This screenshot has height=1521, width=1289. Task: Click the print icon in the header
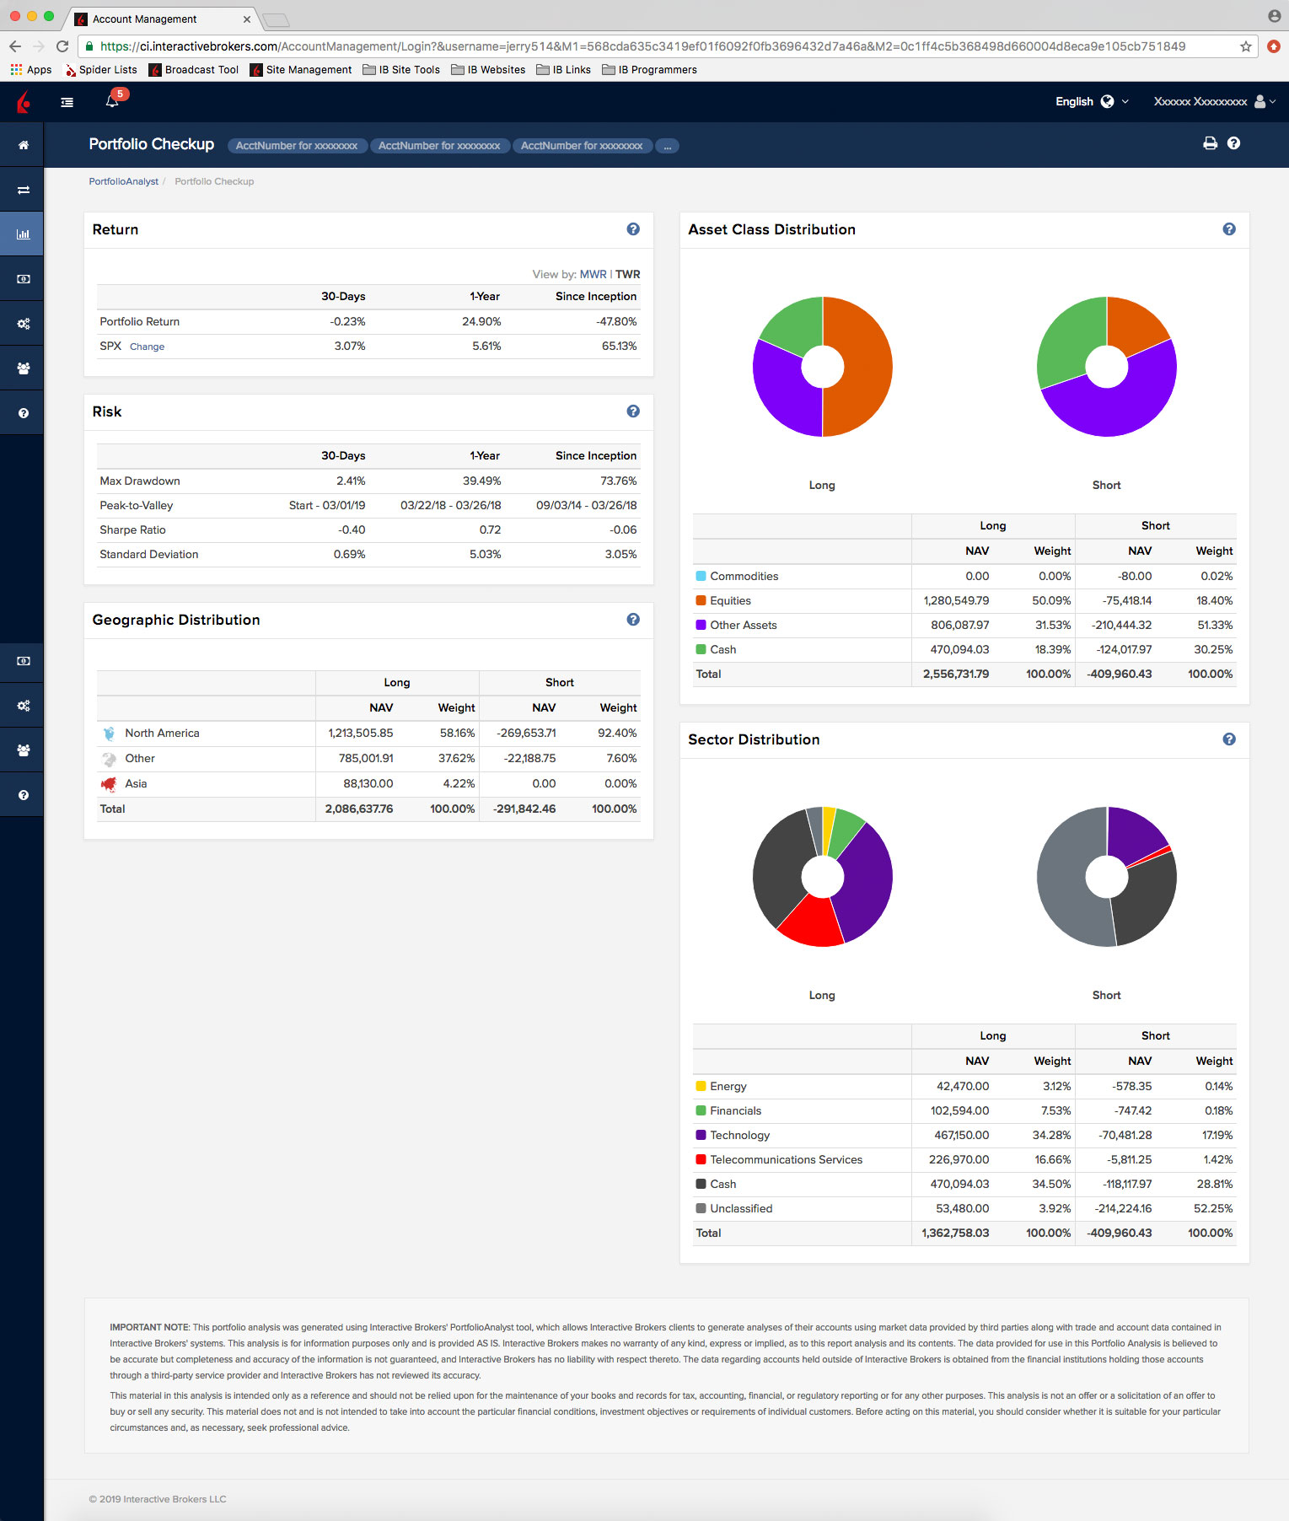(1211, 143)
